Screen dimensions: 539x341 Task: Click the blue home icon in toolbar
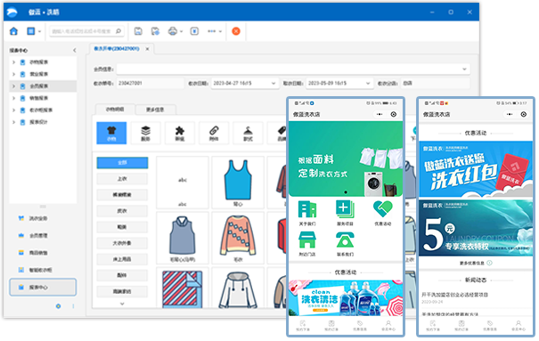13,31
